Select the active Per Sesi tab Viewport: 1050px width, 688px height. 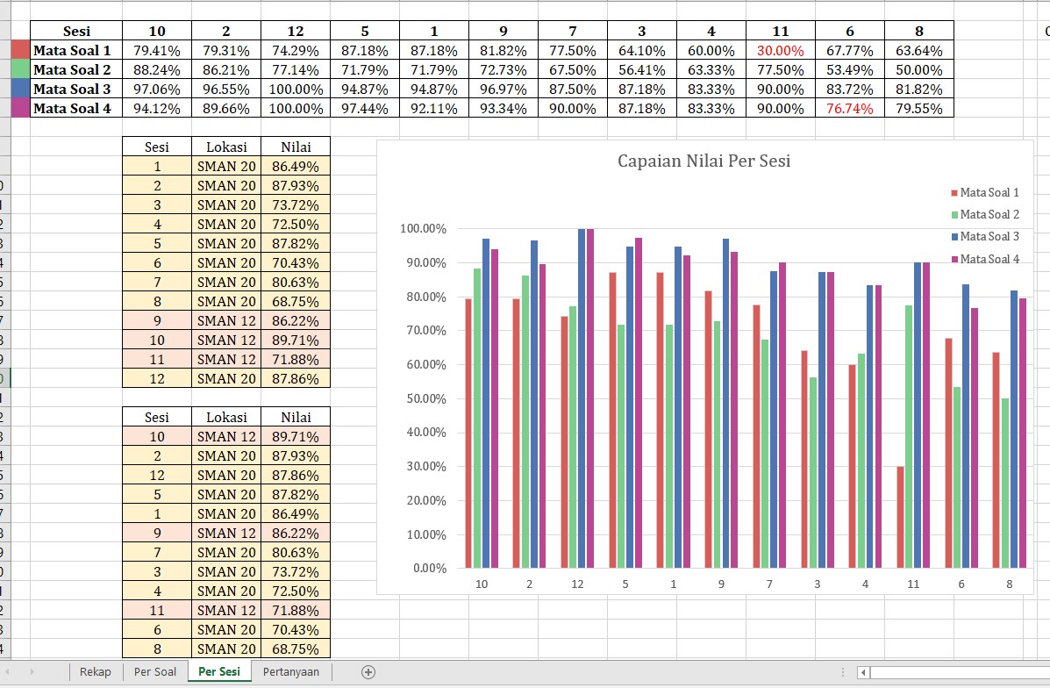click(218, 672)
